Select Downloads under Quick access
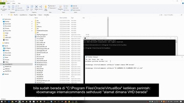The width and height of the screenshot is (184, 103). coord(8,24)
